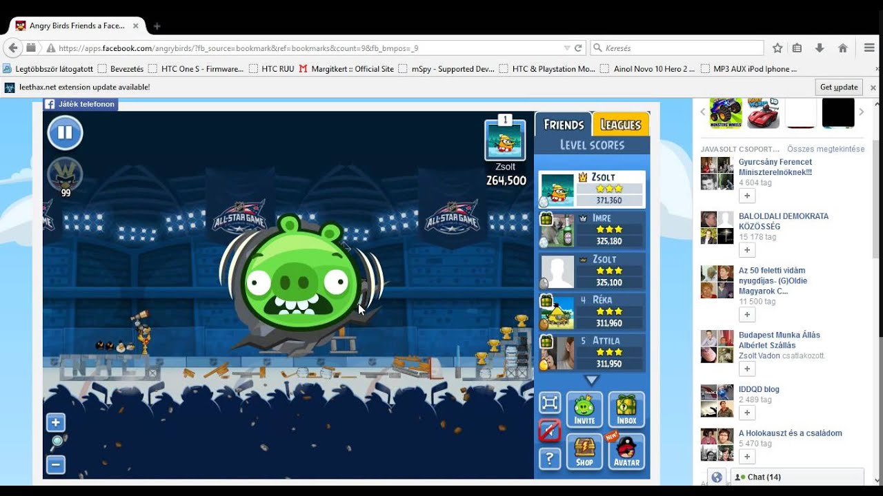
Task: Open the HTC RUU bookmark
Action: point(271,69)
